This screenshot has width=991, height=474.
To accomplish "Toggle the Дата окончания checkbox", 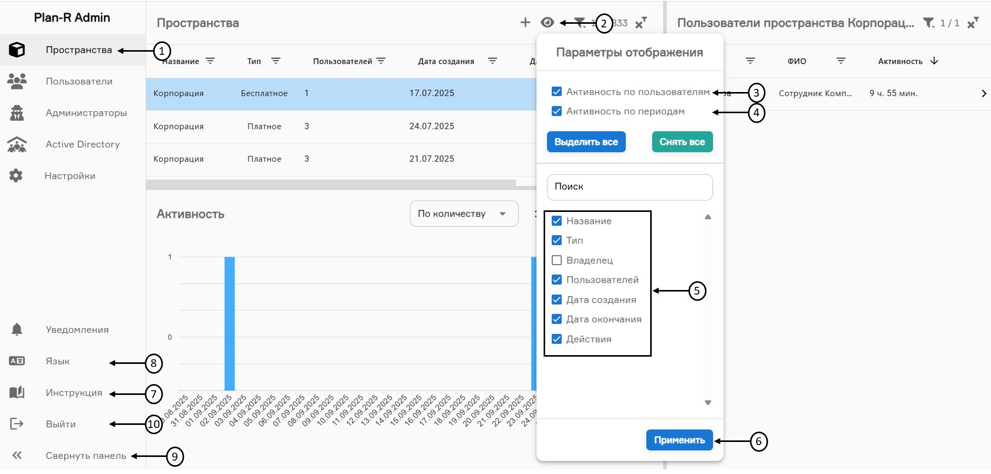I will (x=557, y=319).
